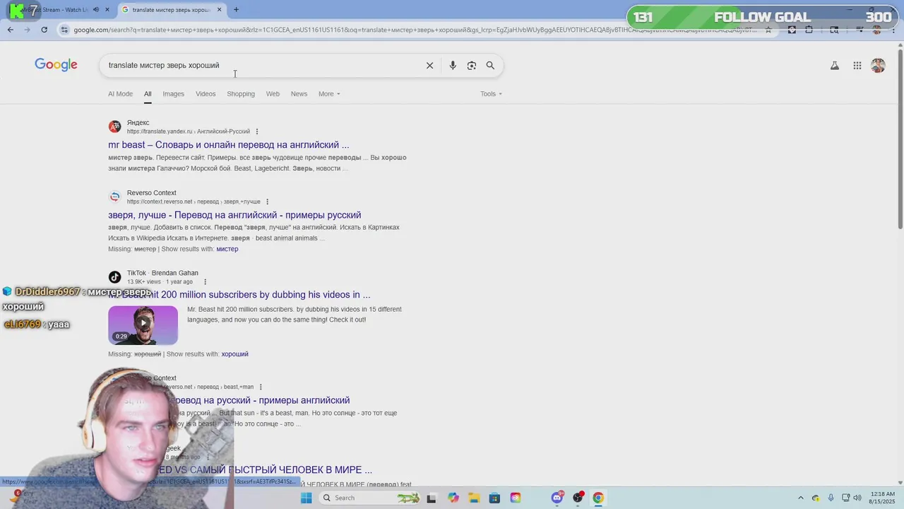Open site information icon in address bar
Screen dimensions: 904x509
65,30
